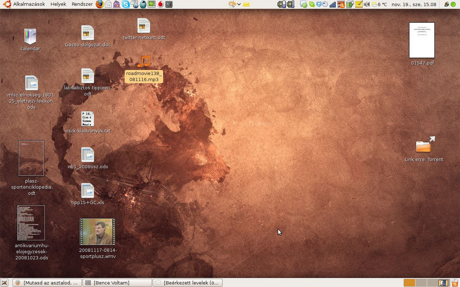
Task: Switch to the Beérkezett levelek window
Action: (x=188, y=283)
